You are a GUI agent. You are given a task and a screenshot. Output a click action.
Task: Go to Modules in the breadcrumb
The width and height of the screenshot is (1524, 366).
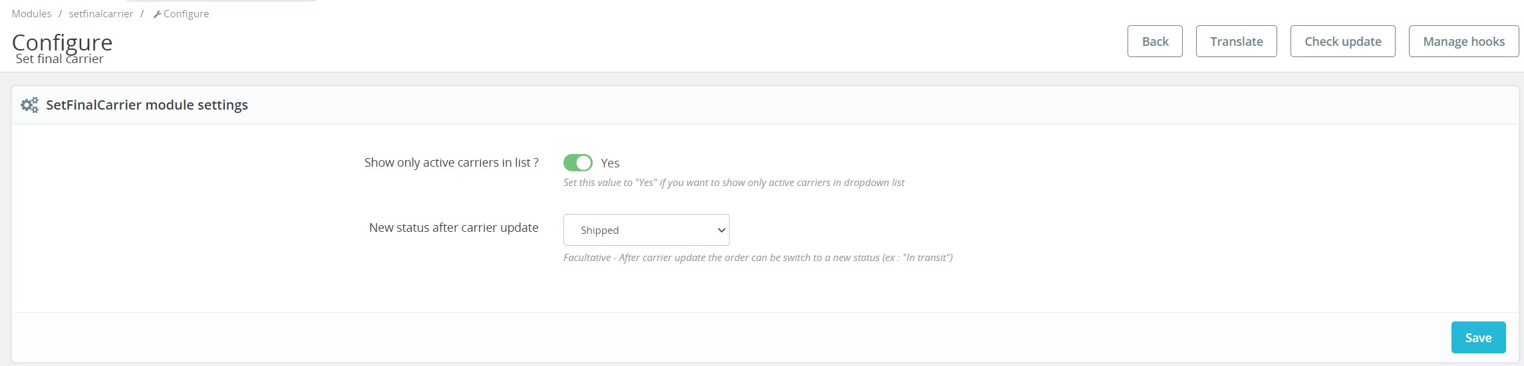(31, 14)
